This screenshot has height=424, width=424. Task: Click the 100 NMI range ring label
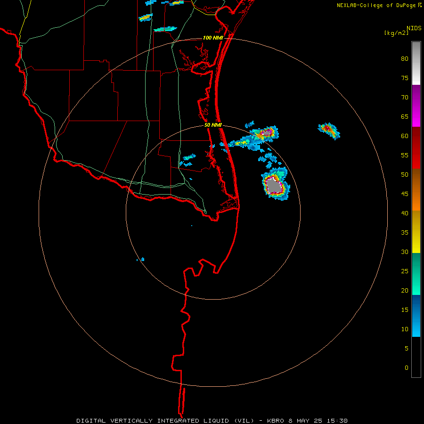click(x=213, y=38)
